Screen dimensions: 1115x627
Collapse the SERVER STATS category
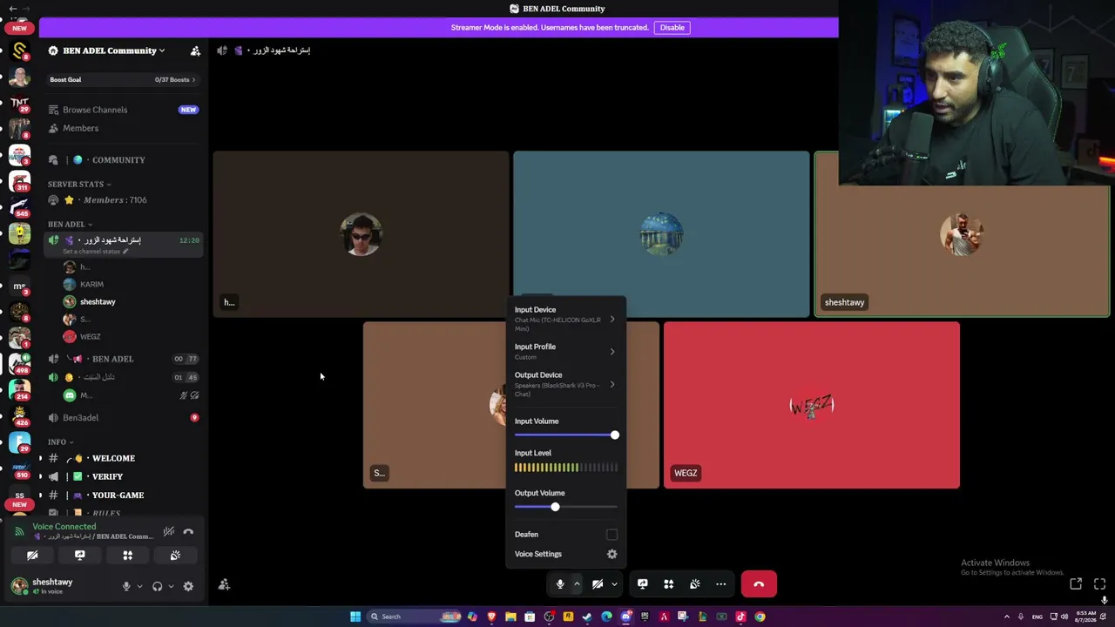coord(79,184)
